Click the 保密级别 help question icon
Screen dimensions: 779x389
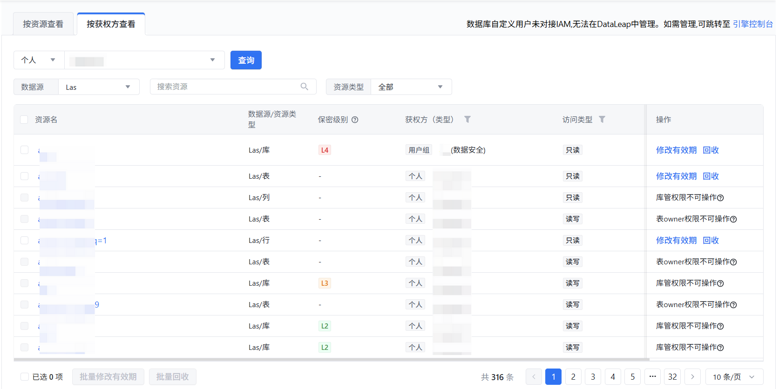355,120
